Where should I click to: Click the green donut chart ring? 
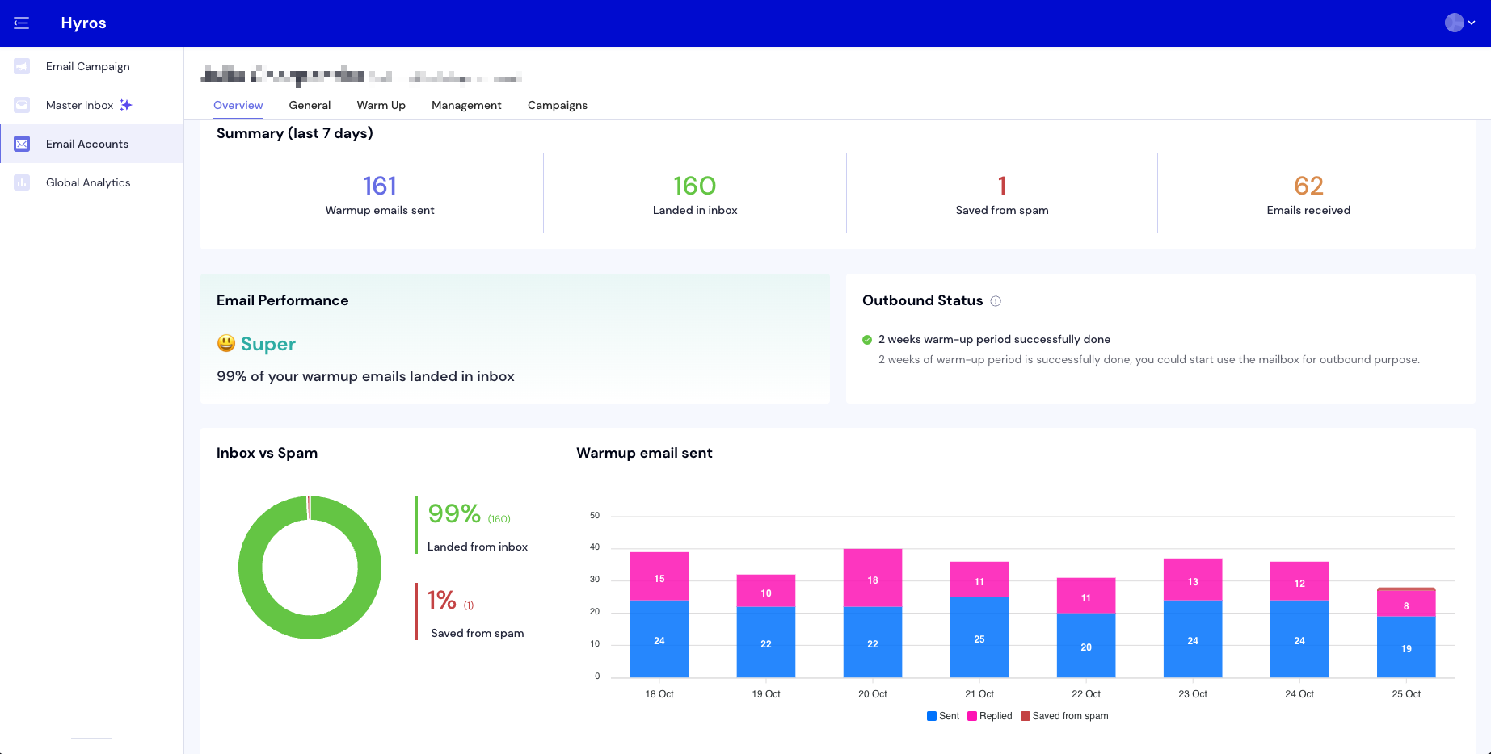[x=251, y=568]
